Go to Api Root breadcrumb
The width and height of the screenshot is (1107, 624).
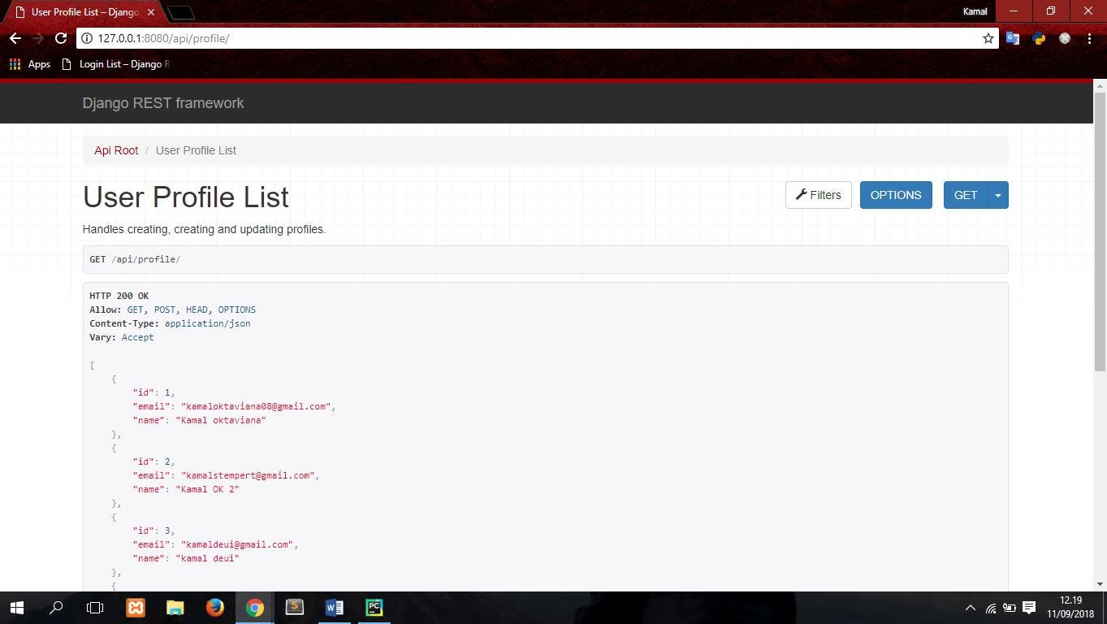tap(116, 150)
